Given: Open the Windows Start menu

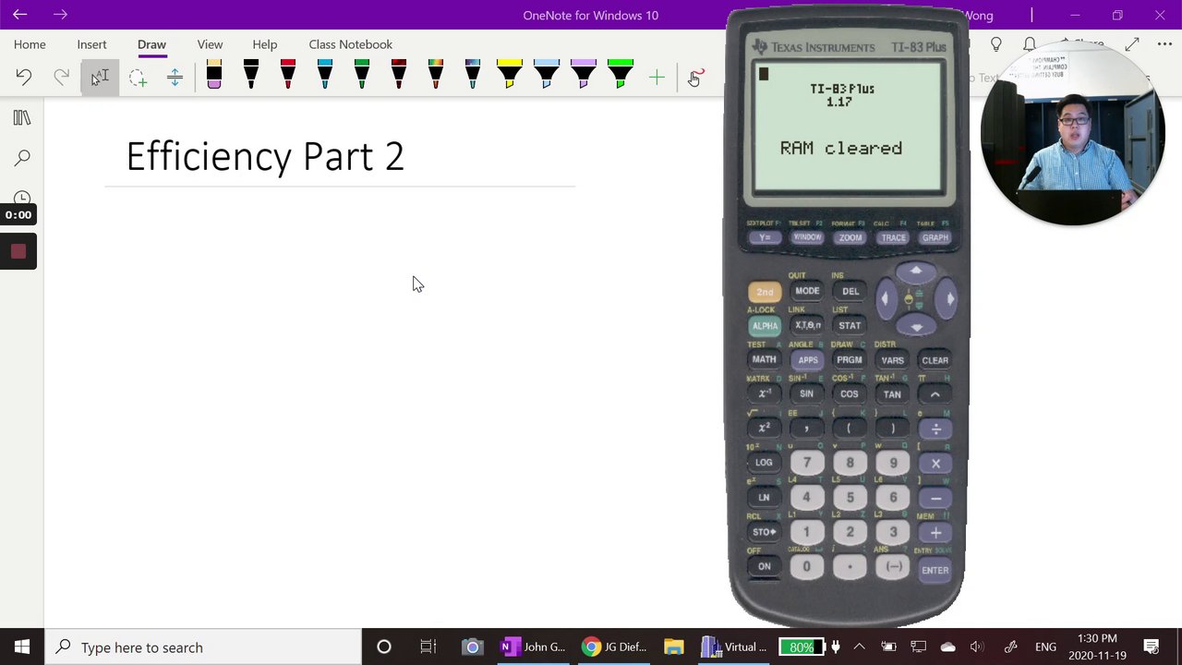Looking at the screenshot, I should pyautogui.click(x=22, y=647).
